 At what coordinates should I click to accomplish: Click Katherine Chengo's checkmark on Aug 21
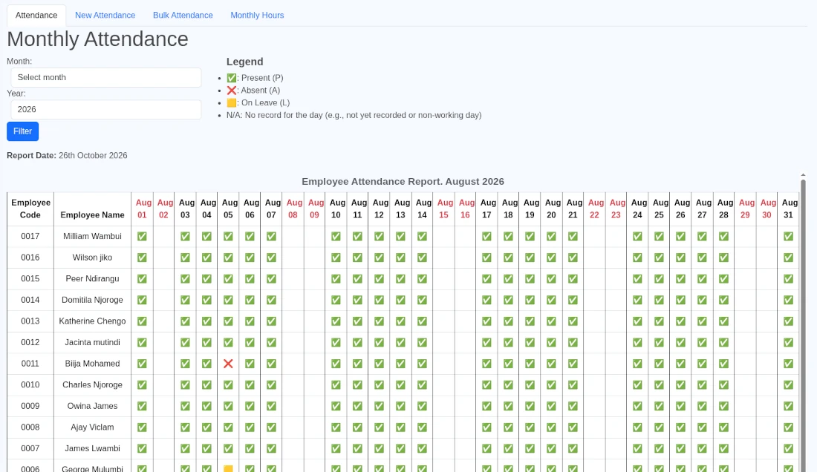pos(573,321)
